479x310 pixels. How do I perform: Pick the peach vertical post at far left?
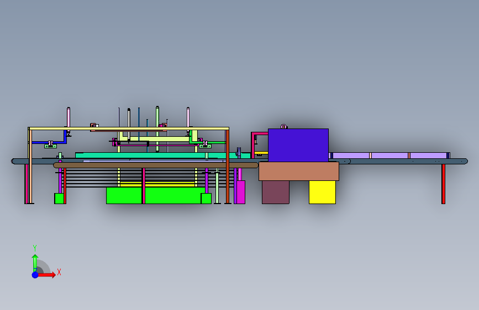tap(30, 167)
